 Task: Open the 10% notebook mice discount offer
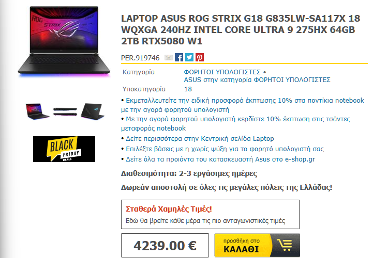tap(243, 105)
